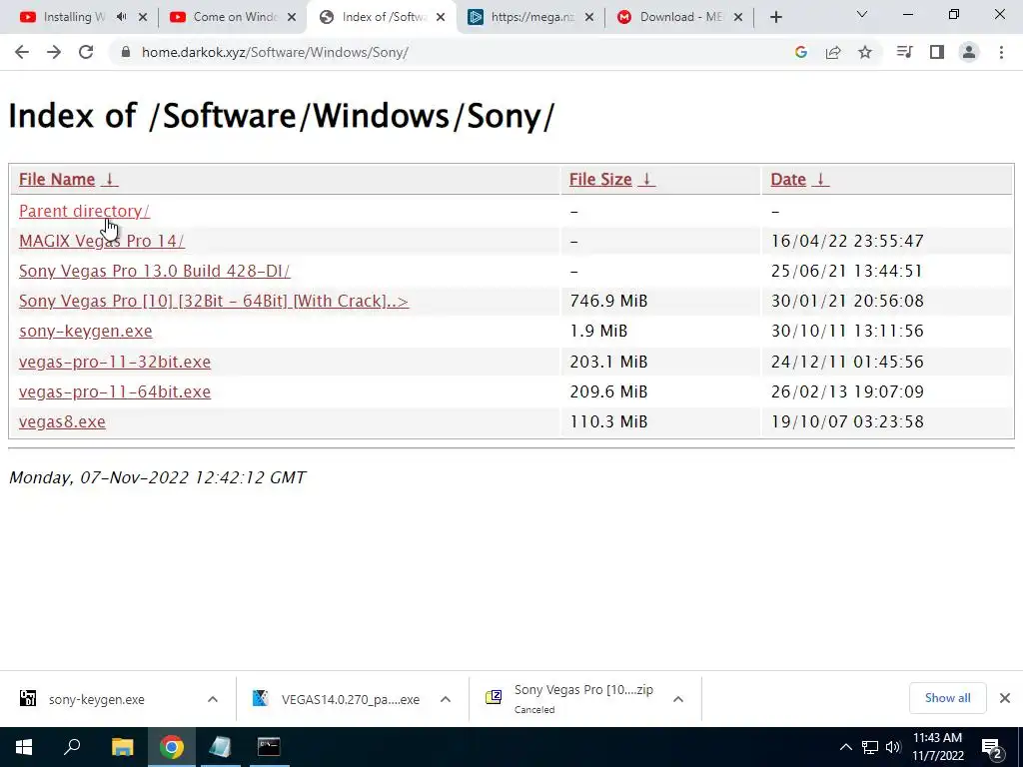Image resolution: width=1023 pixels, height=767 pixels.
Task: Click the Google icon in address bar
Action: click(801, 52)
